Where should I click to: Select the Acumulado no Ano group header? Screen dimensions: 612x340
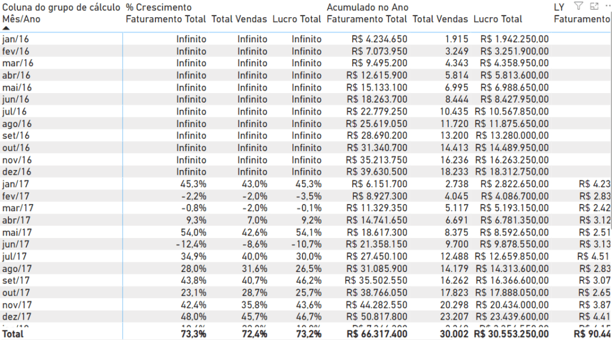pyautogui.click(x=368, y=7)
